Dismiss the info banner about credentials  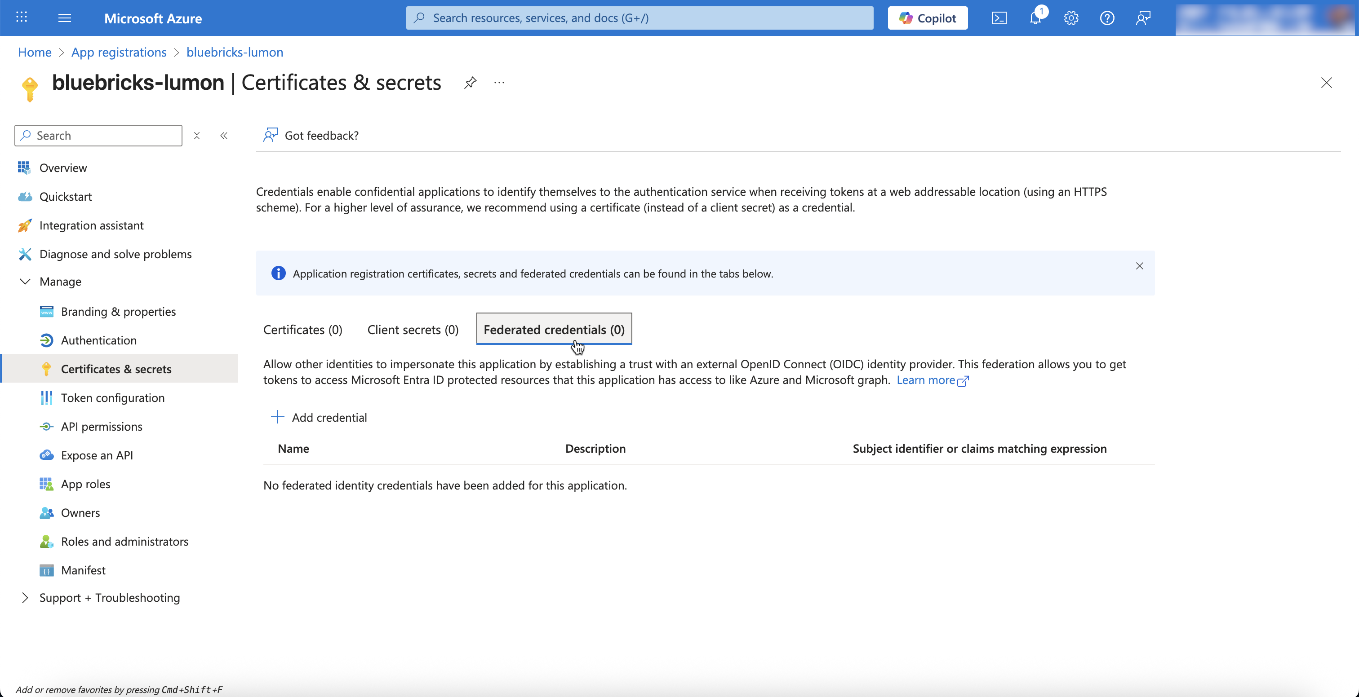click(1140, 266)
